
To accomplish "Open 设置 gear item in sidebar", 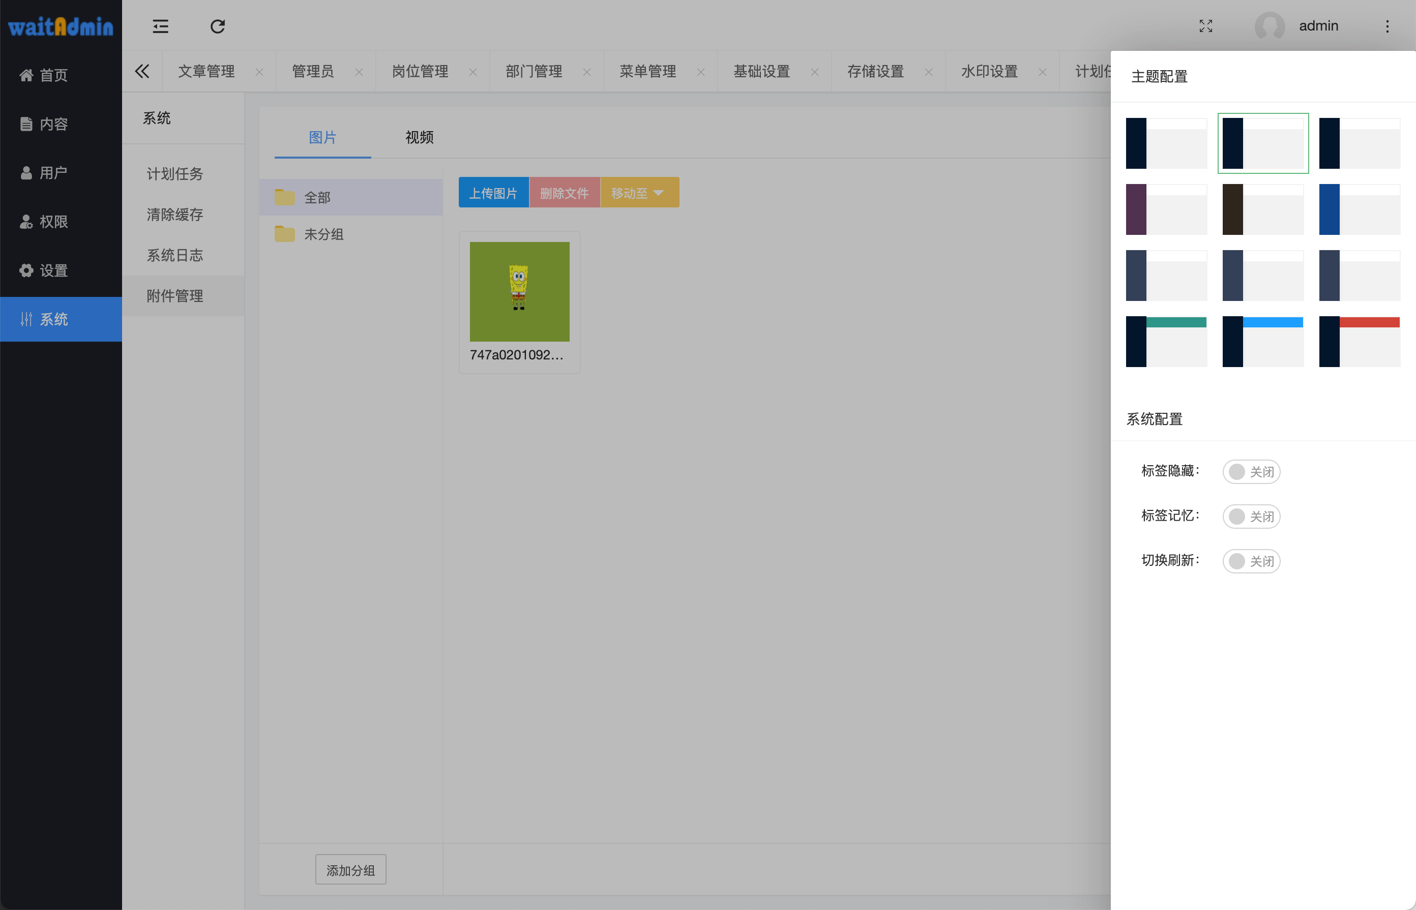I will point(53,270).
